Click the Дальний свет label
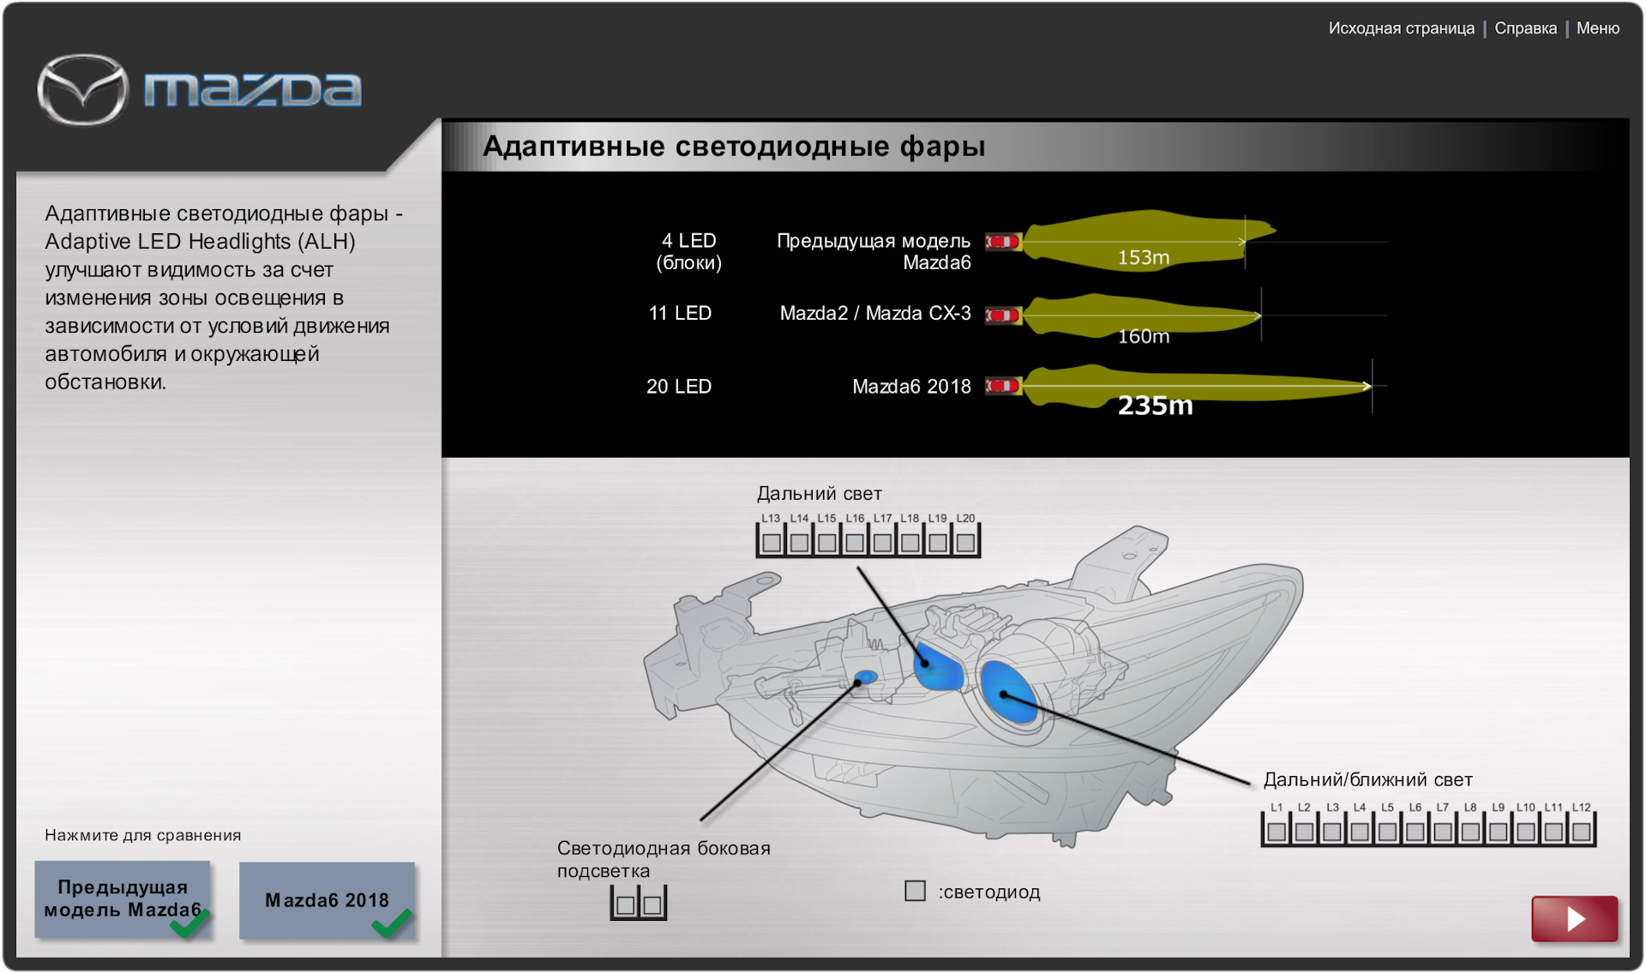The height and width of the screenshot is (974, 1646). click(x=819, y=494)
